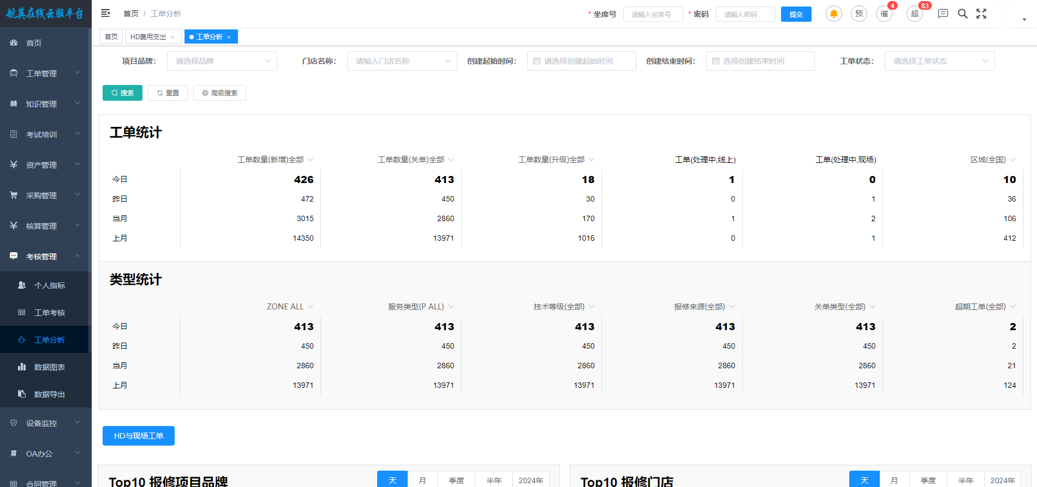Click the HD与现场工单 button
Viewport: 1037px width, 487px height.
[139, 436]
